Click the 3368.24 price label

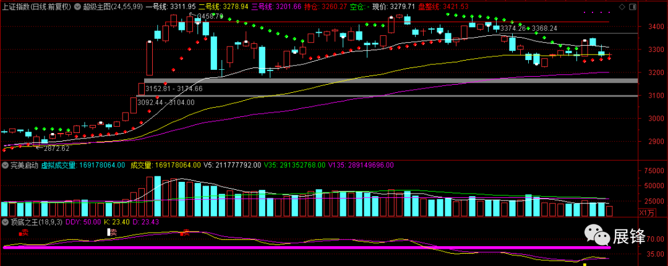click(544, 28)
